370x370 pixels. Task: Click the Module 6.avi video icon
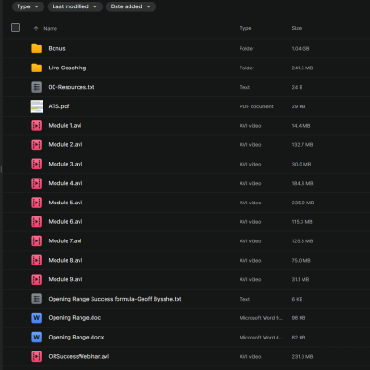click(x=37, y=222)
